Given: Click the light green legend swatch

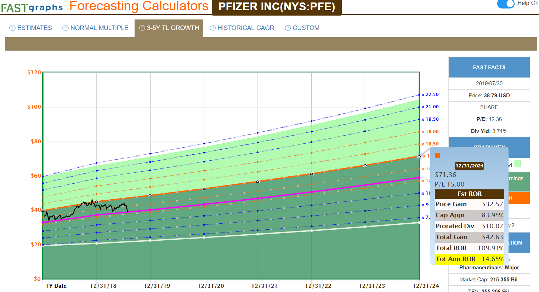Looking at the screenshot, I should point(517,164).
